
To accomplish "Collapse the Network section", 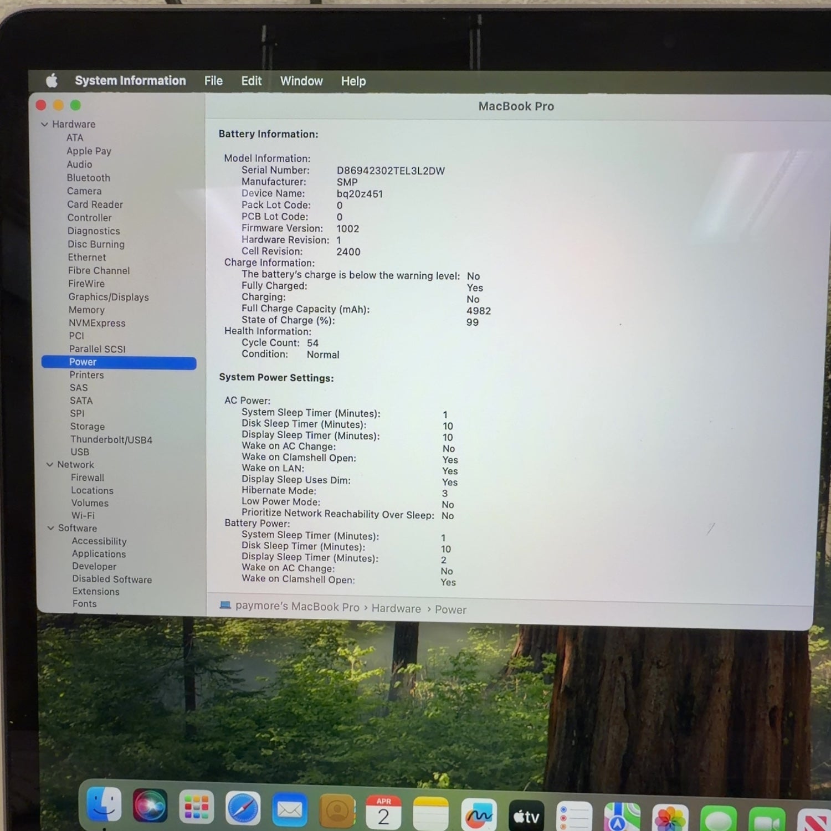I will click(50, 465).
